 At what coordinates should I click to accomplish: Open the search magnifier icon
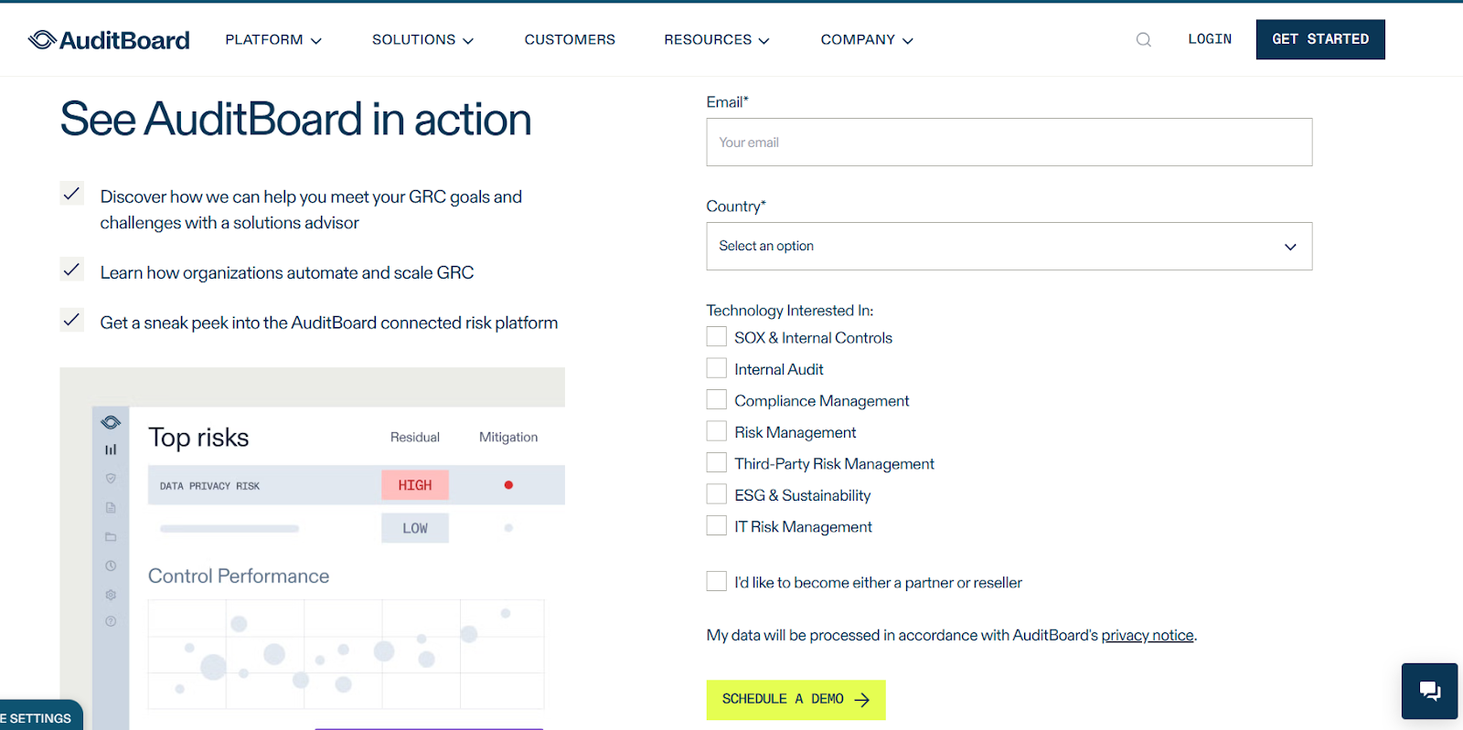coord(1143,40)
